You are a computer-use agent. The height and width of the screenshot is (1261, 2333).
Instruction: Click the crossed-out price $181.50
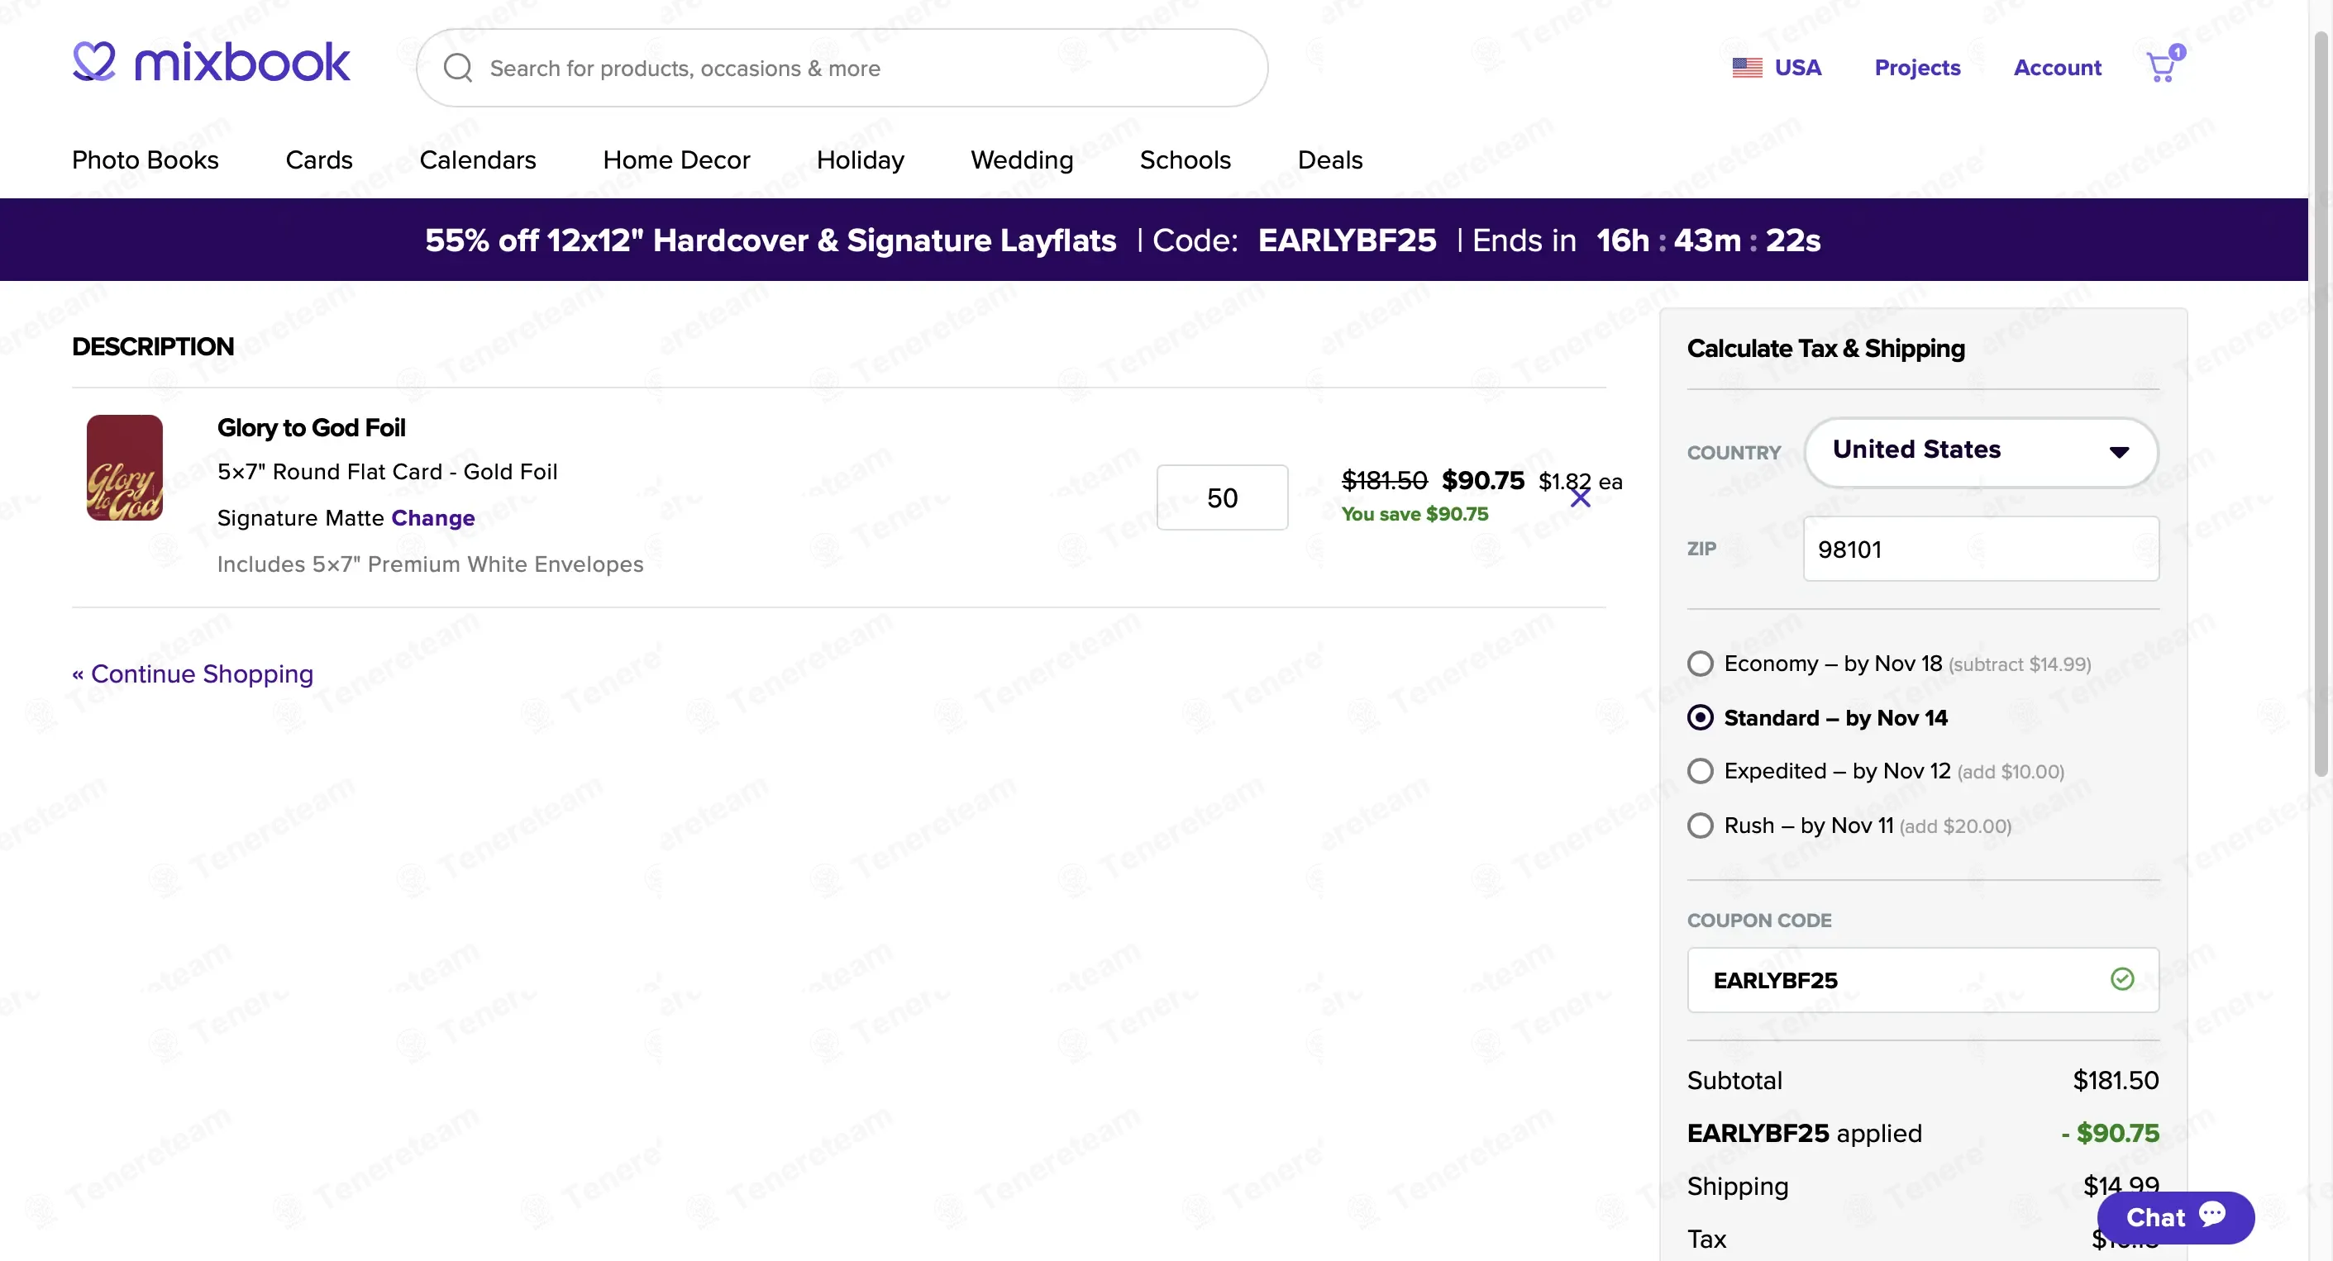(x=1384, y=481)
